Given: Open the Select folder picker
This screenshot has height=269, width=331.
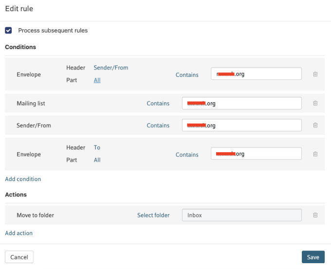Looking at the screenshot, I should point(153,215).
